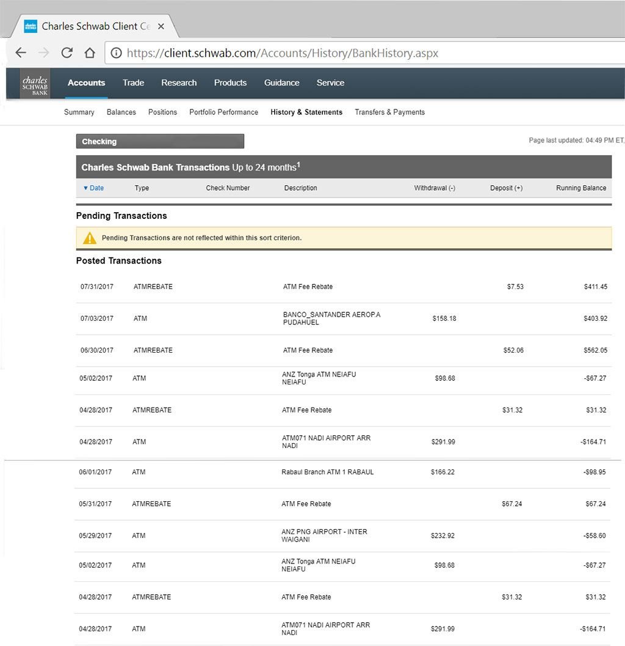Image resolution: width=625 pixels, height=646 pixels.
Task: Click the Posted Transactions heading
Action: 119,261
